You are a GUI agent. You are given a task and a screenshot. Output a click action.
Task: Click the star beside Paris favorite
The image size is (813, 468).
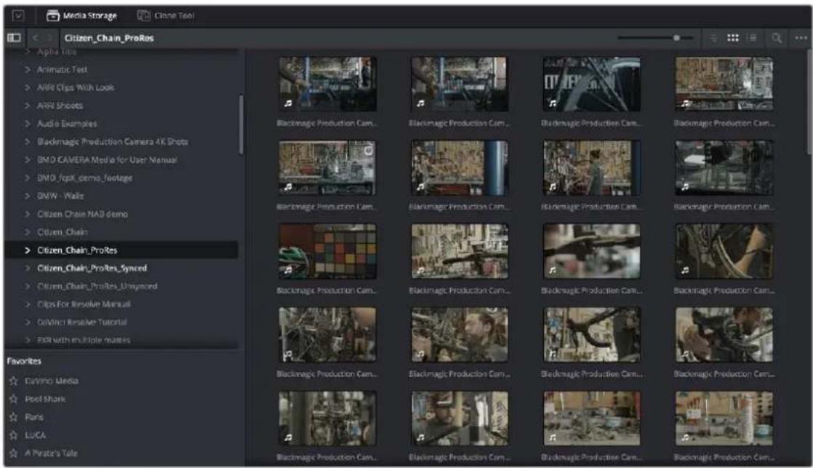click(x=14, y=417)
